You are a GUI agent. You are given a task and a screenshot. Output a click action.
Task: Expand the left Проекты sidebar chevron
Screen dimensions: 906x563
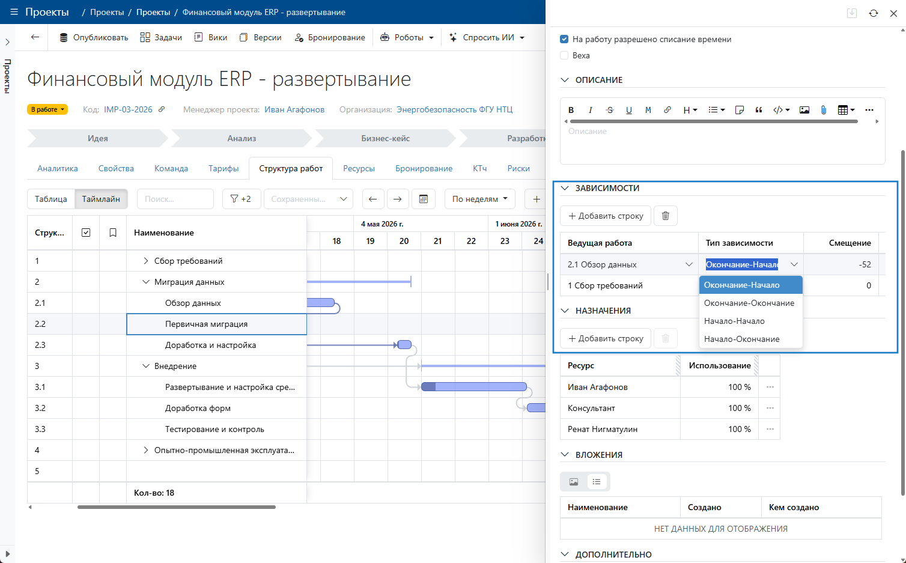[7, 42]
